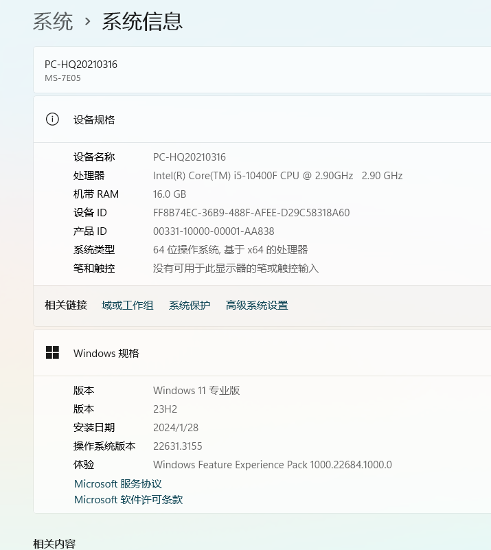
Task: Collapse the Windows 规格 section header
Action: point(262,352)
